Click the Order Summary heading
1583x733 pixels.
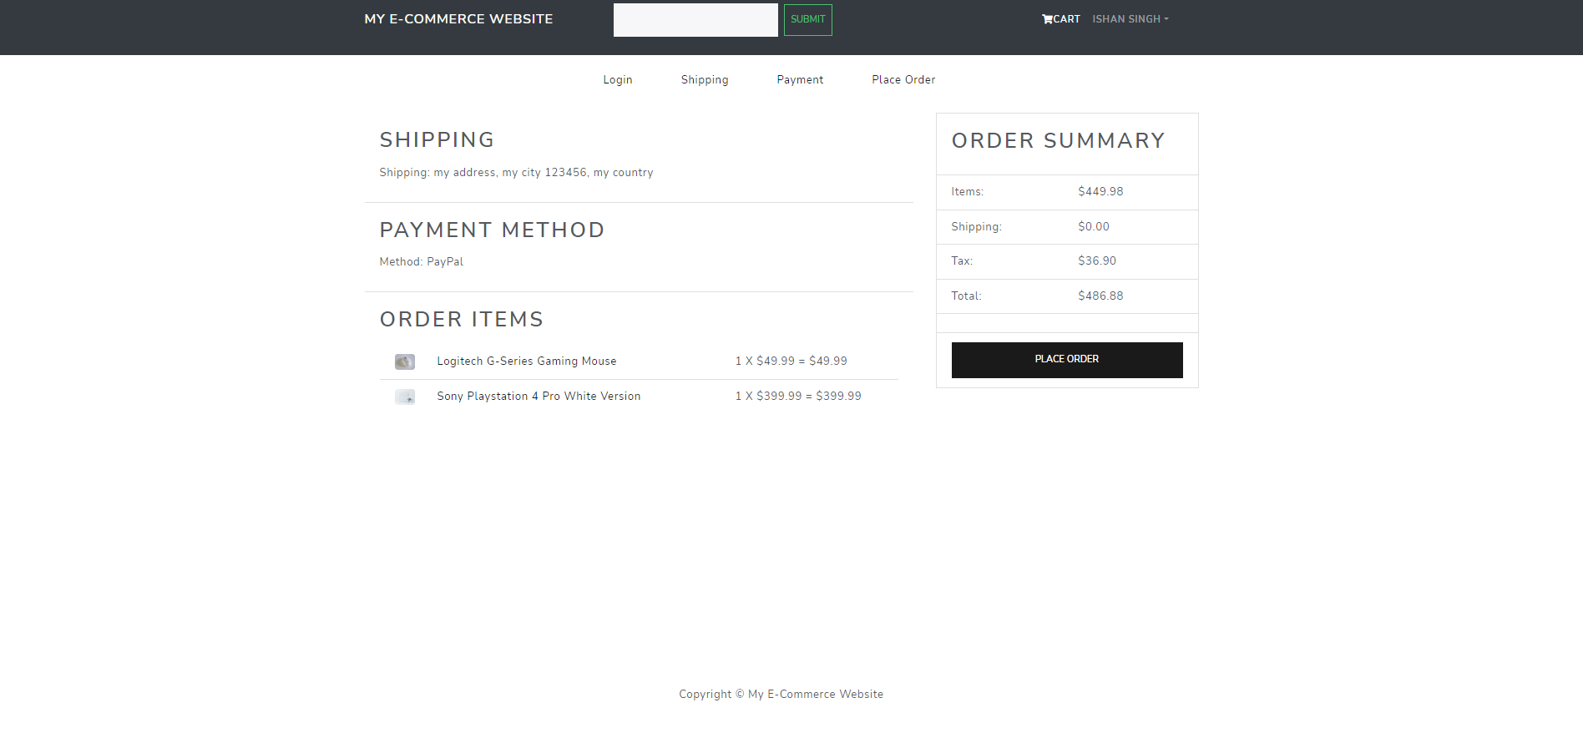(1058, 141)
